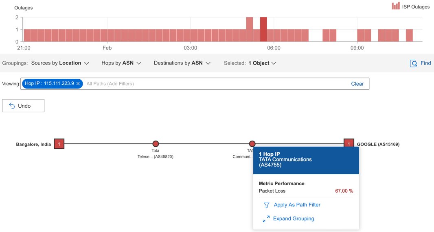Click the Expand Grouping arrows icon

[x=266, y=219]
